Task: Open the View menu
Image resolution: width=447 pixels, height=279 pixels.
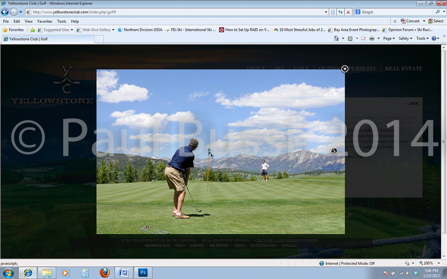Action: click(x=28, y=21)
